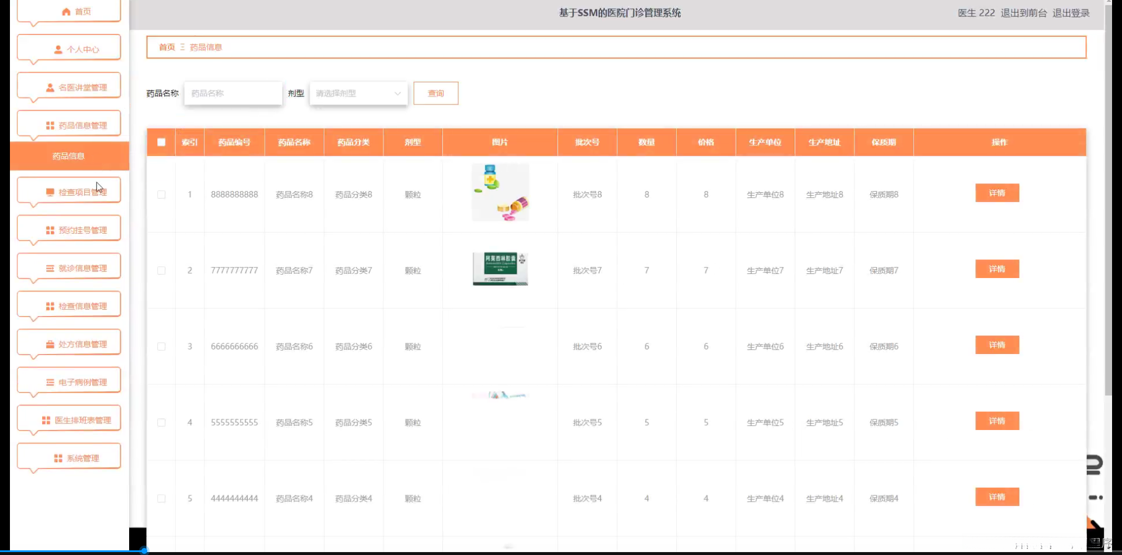This screenshot has height=555, width=1122.
Task: Click cell 药品分类7
Action: tap(354, 270)
